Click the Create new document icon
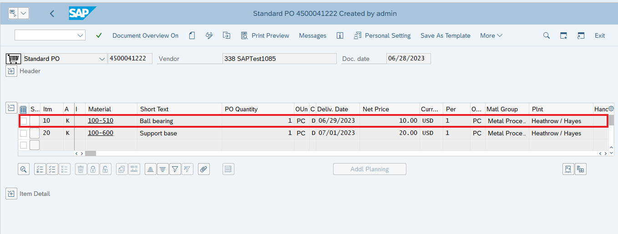Viewport: 618px width, 234px height. coord(192,35)
